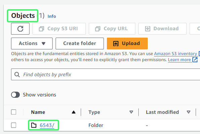Click the copy icon in Copy URL

click(x=98, y=29)
